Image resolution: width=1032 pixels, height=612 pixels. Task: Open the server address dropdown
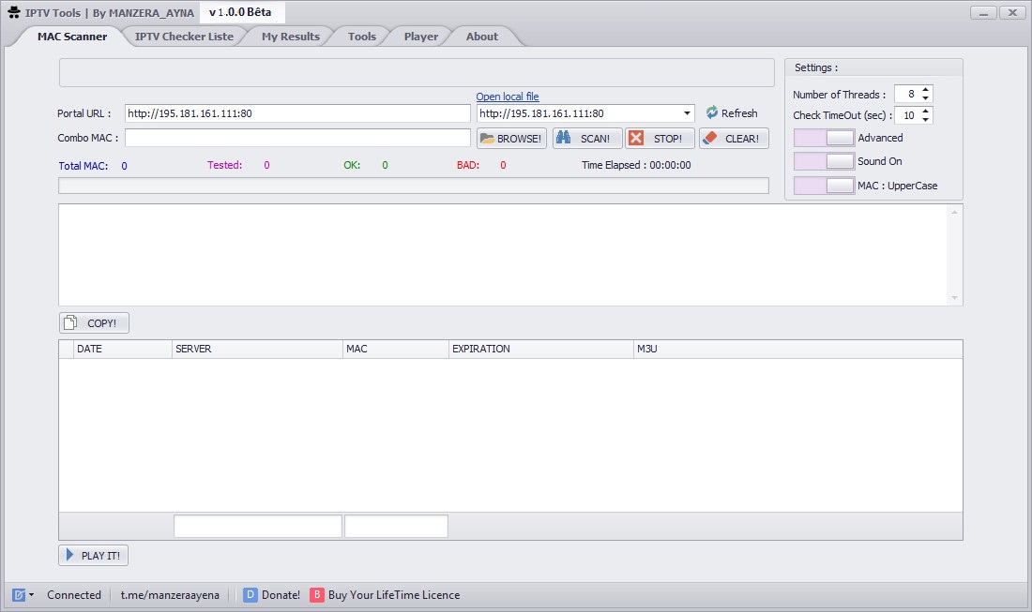pos(685,113)
